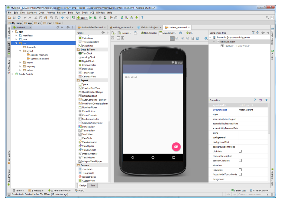Switch to the Text editor tab
Image resolution: width=281 pixels, height=203 pixels.
(93, 186)
